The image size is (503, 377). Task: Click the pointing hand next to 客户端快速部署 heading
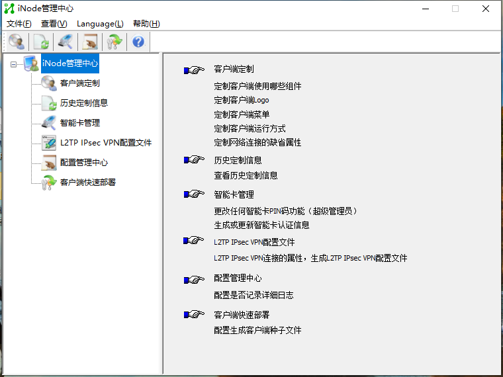(x=194, y=314)
